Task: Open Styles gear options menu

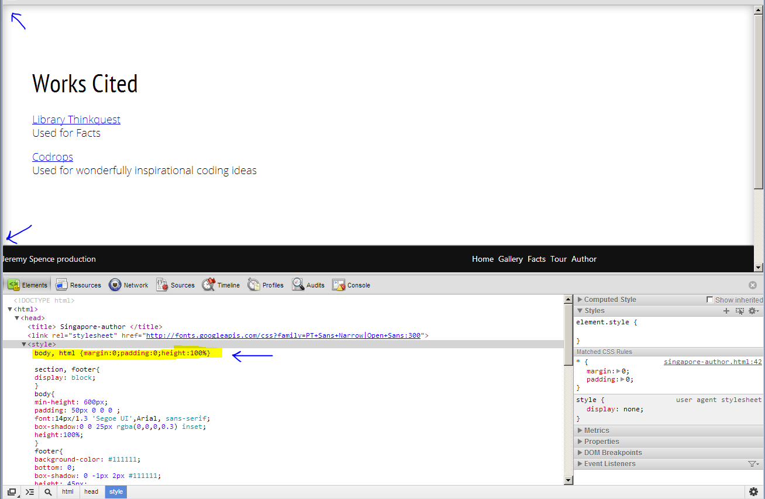Action: pyautogui.click(x=754, y=311)
